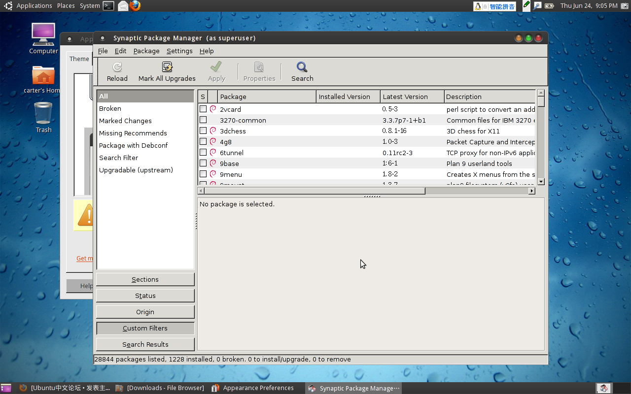The width and height of the screenshot is (631, 394).
Task: Select the Broken filter entry
Action: click(x=145, y=108)
